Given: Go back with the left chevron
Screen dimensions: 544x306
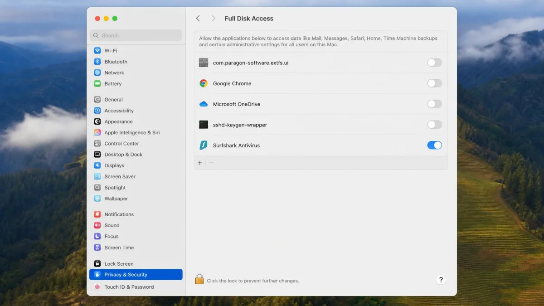Looking at the screenshot, I should (198, 19).
